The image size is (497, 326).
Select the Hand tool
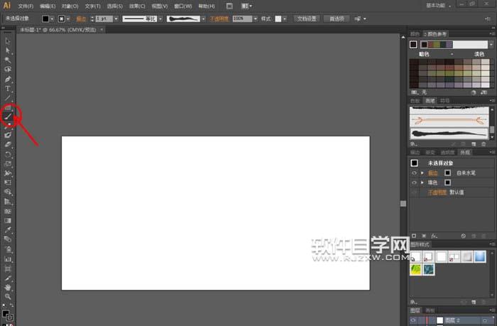click(9, 287)
